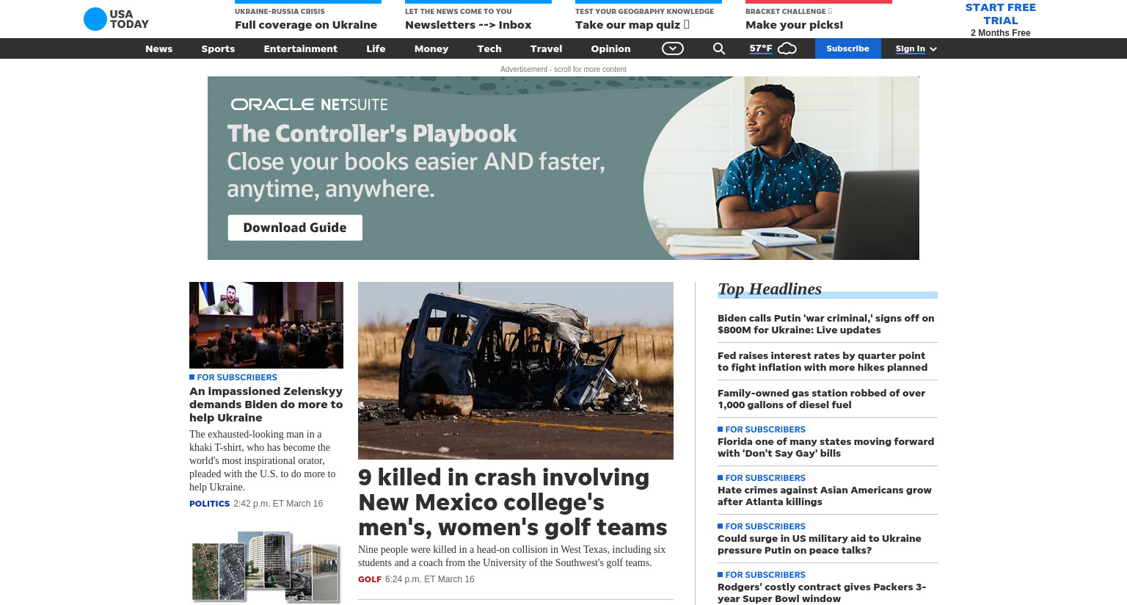Viewport: 1127px width, 605px height.
Task: Go to the Opinion section
Action: (x=610, y=48)
